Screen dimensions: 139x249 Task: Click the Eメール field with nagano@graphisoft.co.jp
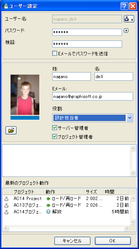click(93, 97)
